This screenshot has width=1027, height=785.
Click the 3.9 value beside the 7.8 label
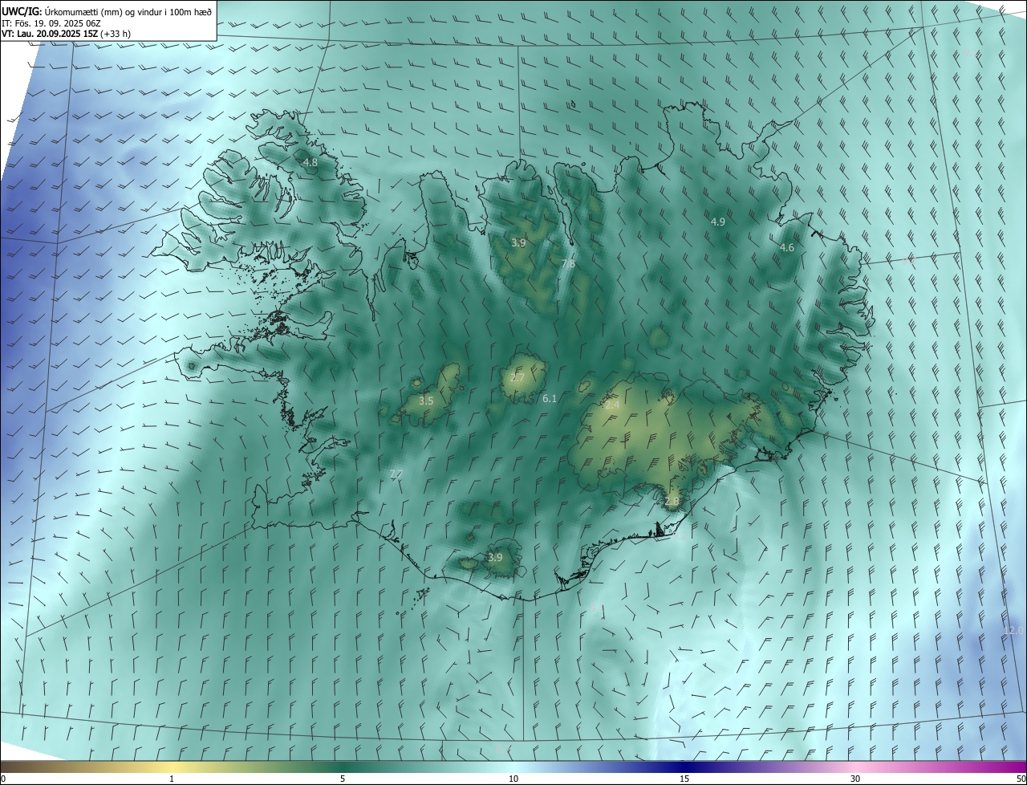(x=518, y=242)
